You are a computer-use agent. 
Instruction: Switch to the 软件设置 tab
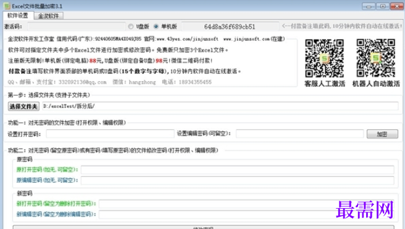coord(17,16)
